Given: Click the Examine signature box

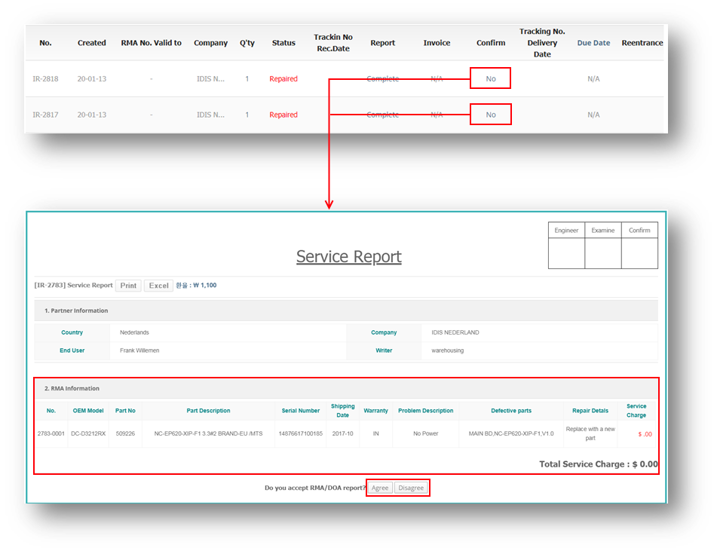Looking at the screenshot, I should tap(603, 253).
